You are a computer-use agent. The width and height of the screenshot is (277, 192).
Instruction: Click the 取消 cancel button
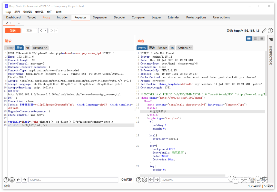pyautogui.click(x=29, y=30)
